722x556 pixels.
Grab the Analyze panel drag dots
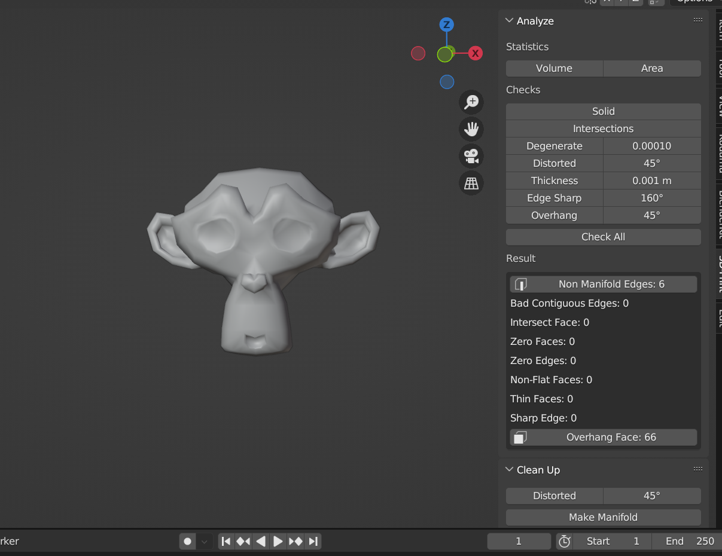697,20
